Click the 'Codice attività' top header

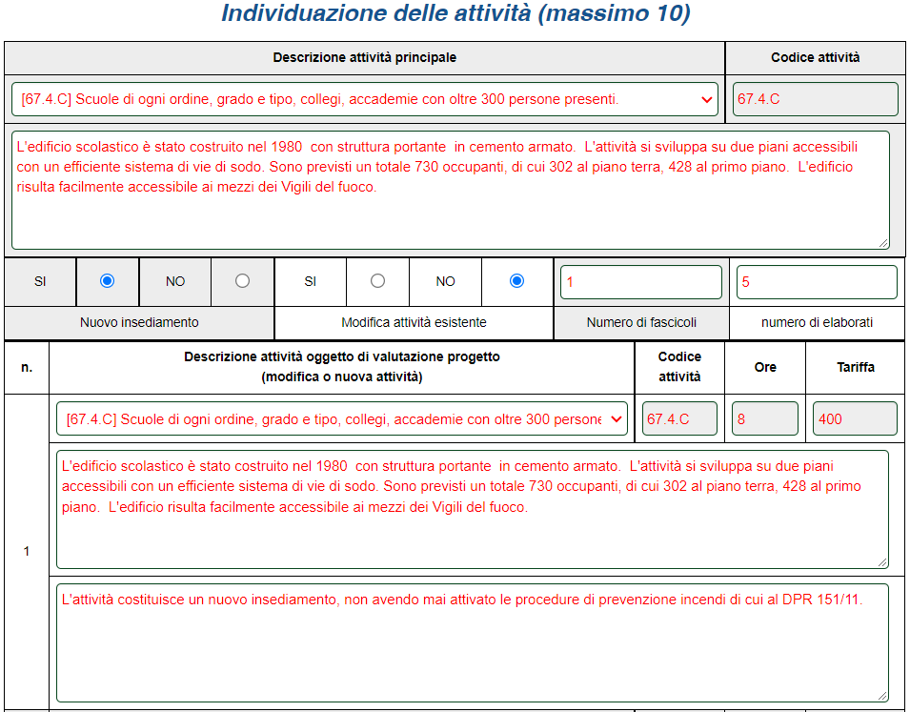click(x=816, y=57)
